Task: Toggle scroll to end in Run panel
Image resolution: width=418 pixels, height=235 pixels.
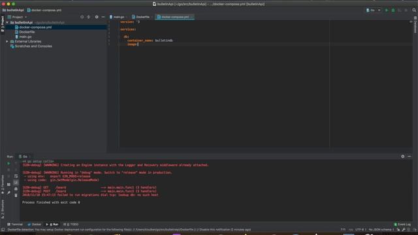Action: 16,183
